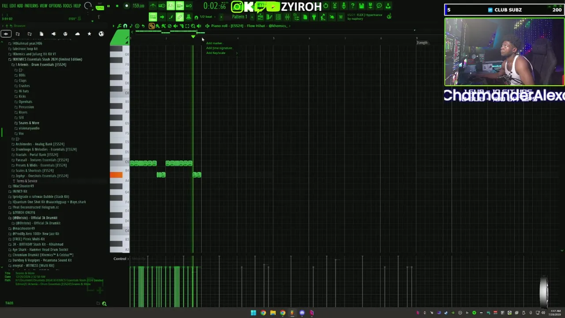Select the draw pencil tool in piano roll
Image resolution: width=565 pixels, height=318 pixels.
[x=151, y=26]
